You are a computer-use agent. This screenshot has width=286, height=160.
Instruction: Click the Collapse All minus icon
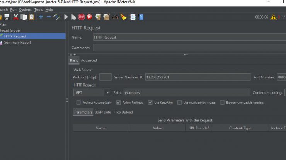[x=49, y=17]
